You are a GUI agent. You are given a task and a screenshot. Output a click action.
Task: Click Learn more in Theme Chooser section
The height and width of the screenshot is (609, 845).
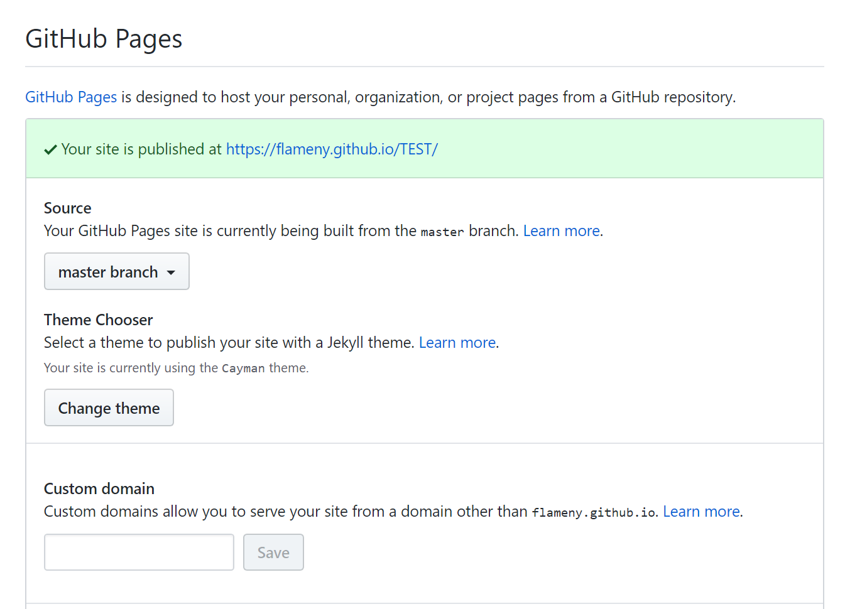pyautogui.click(x=457, y=343)
